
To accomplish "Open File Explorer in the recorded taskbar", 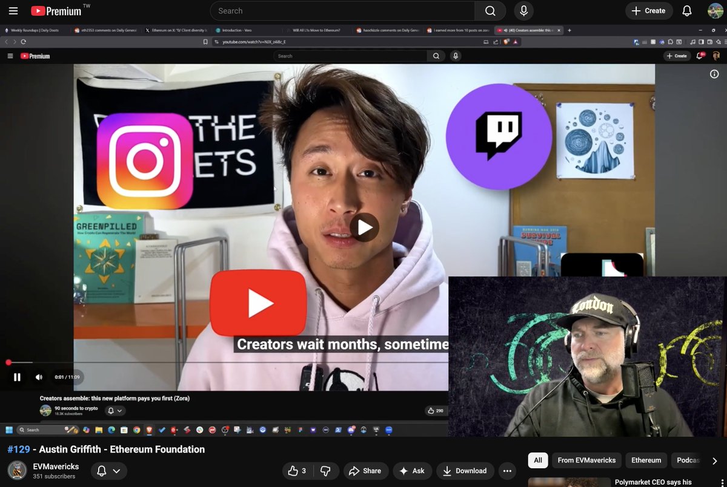I will [99, 430].
